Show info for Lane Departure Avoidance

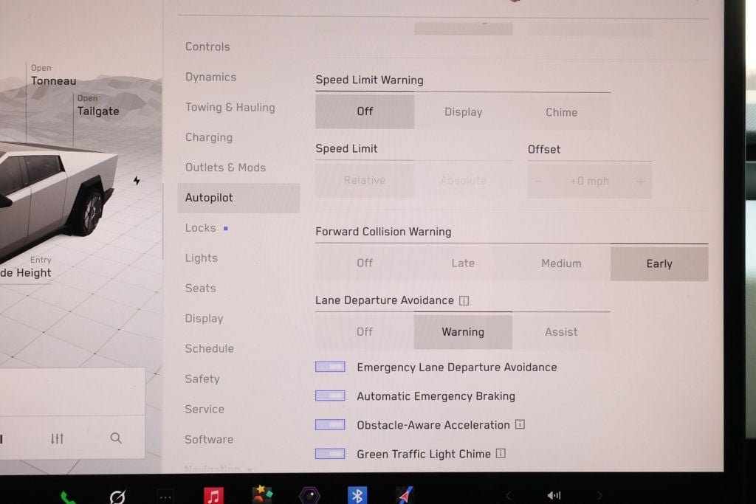pyautogui.click(x=464, y=301)
